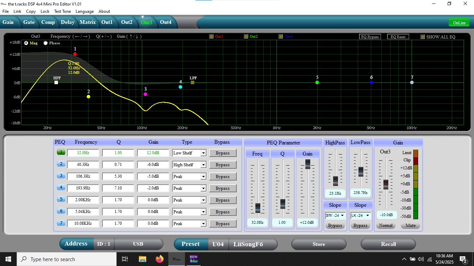Mute the Out3 channel
474x266 pixels.
410,225
